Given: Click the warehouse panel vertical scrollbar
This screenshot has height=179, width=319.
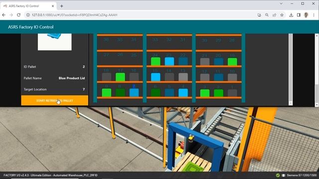Looking at the screenshot, I should click(x=291, y=67).
